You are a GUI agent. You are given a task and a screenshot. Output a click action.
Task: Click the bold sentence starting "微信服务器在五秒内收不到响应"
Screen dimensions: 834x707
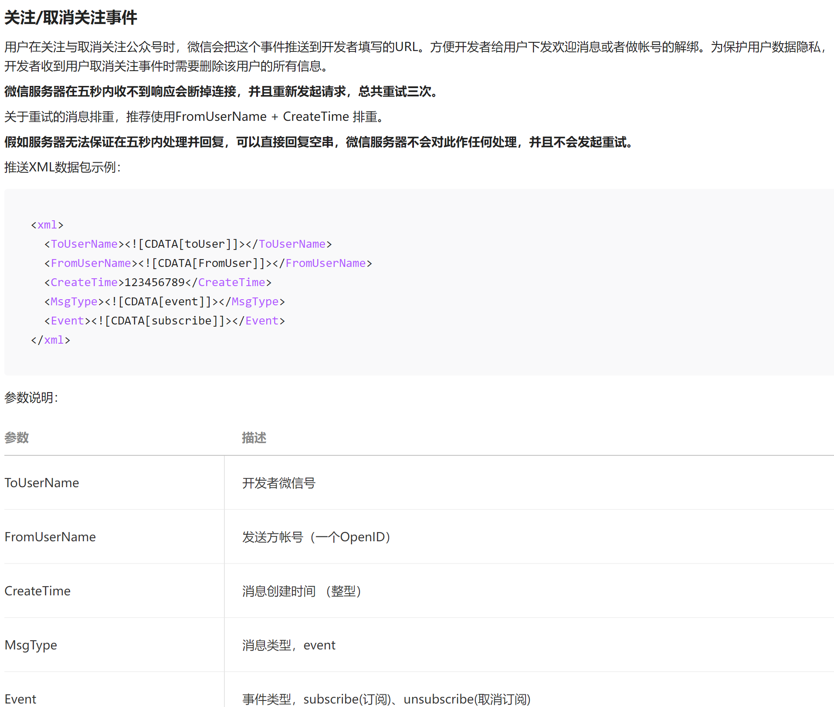coord(221,92)
